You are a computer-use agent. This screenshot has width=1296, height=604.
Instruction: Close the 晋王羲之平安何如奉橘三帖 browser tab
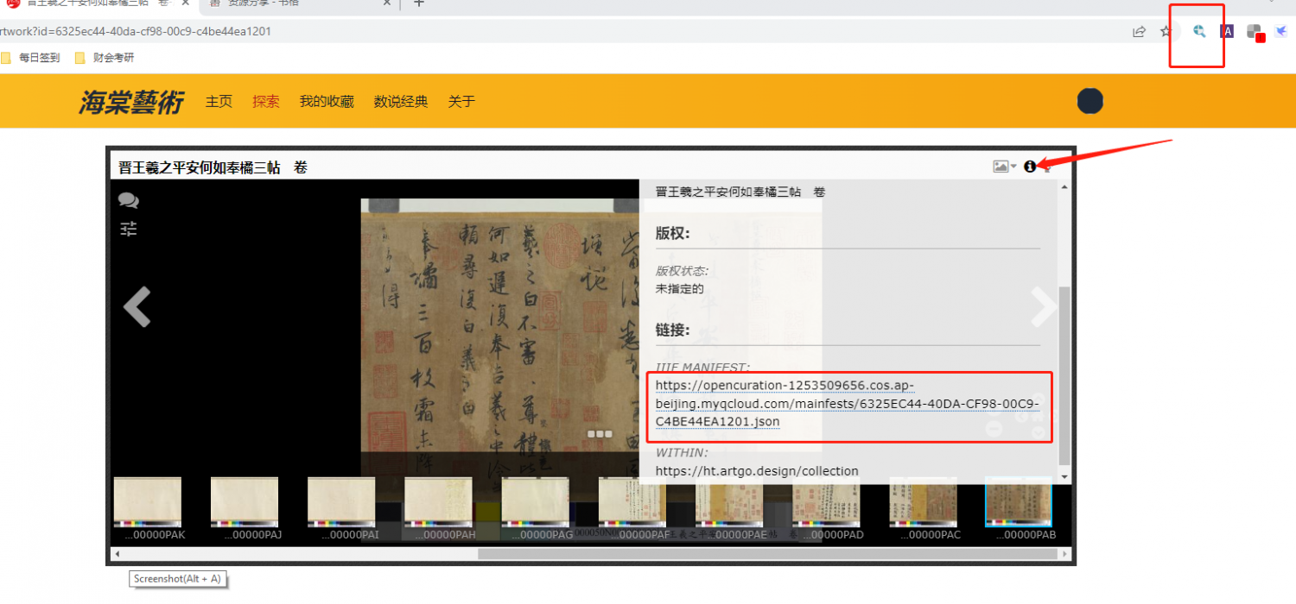185,3
